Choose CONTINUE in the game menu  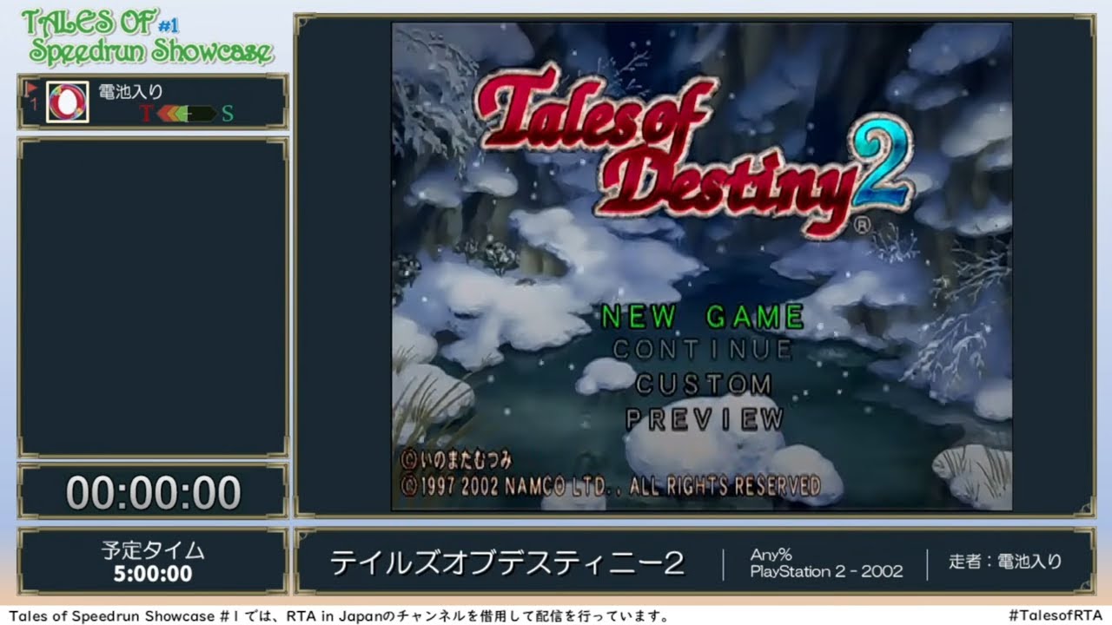point(702,350)
